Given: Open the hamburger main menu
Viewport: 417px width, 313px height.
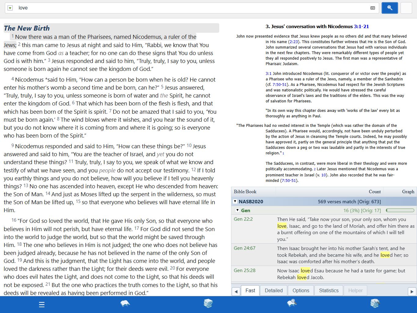Looking at the screenshot, I should 42,304.
